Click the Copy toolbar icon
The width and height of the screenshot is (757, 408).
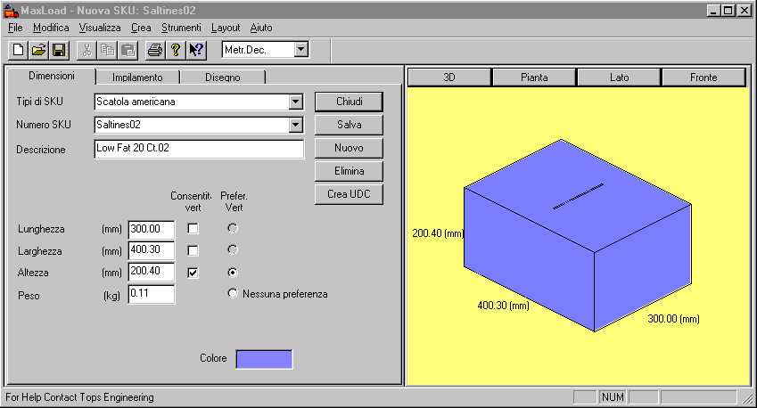point(107,50)
